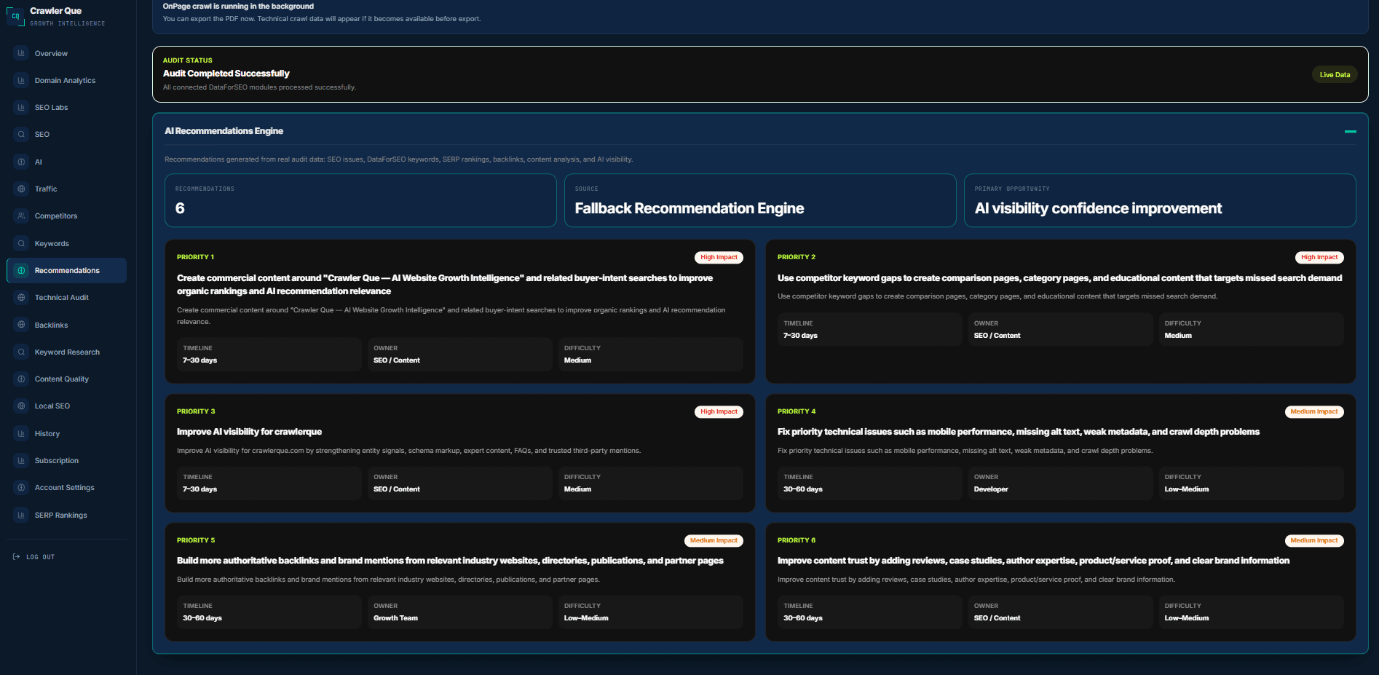Viewport: 1379px width, 675px height.
Task: Click the Priority 6 Low–Medium difficulty value
Action: click(x=1186, y=618)
